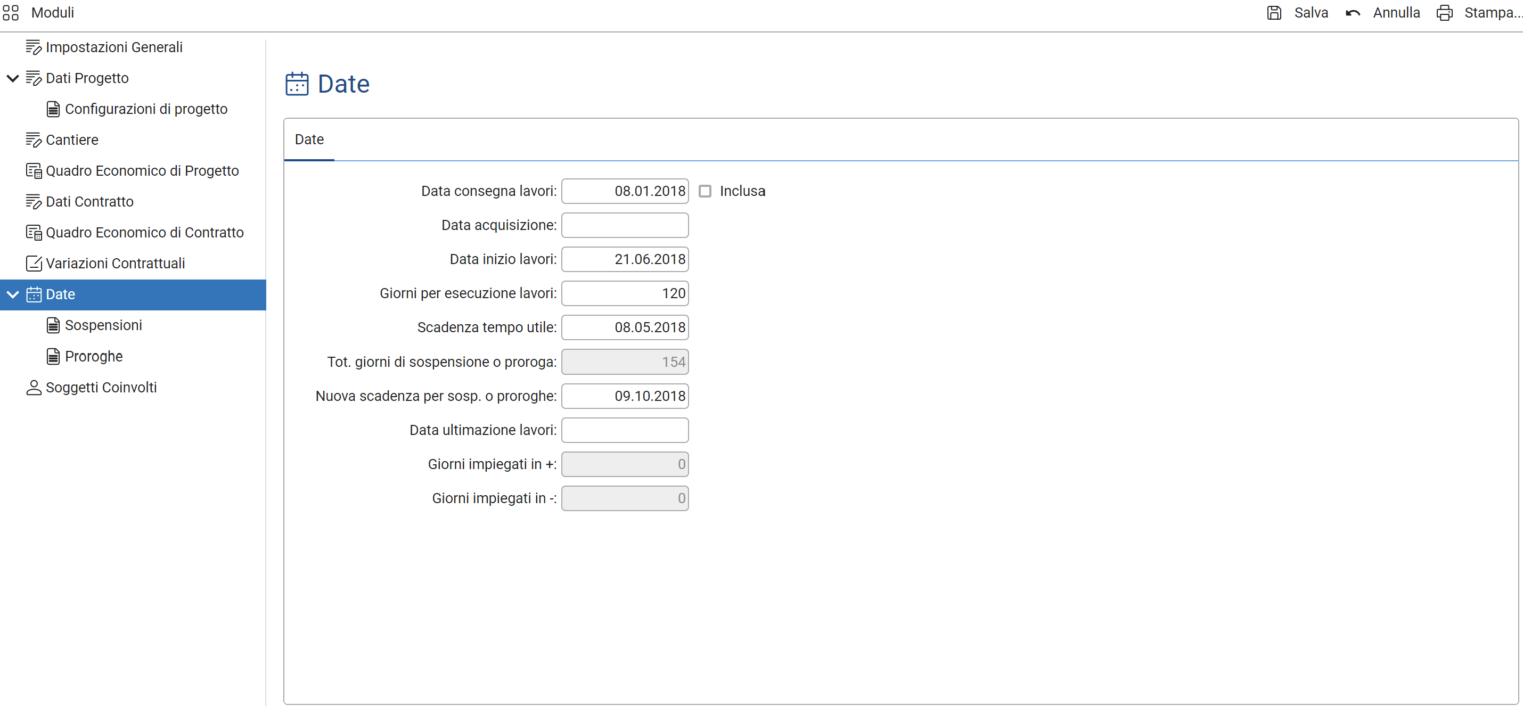This screenshot has width=1523, height=706.
Task: Collapse the Dati Progetto tree node
Action: coord(12,78)
